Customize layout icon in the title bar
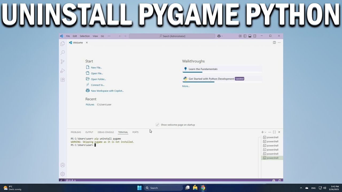Image resolution: width=342 pixels, height=192 pixels. click(240, 36)
